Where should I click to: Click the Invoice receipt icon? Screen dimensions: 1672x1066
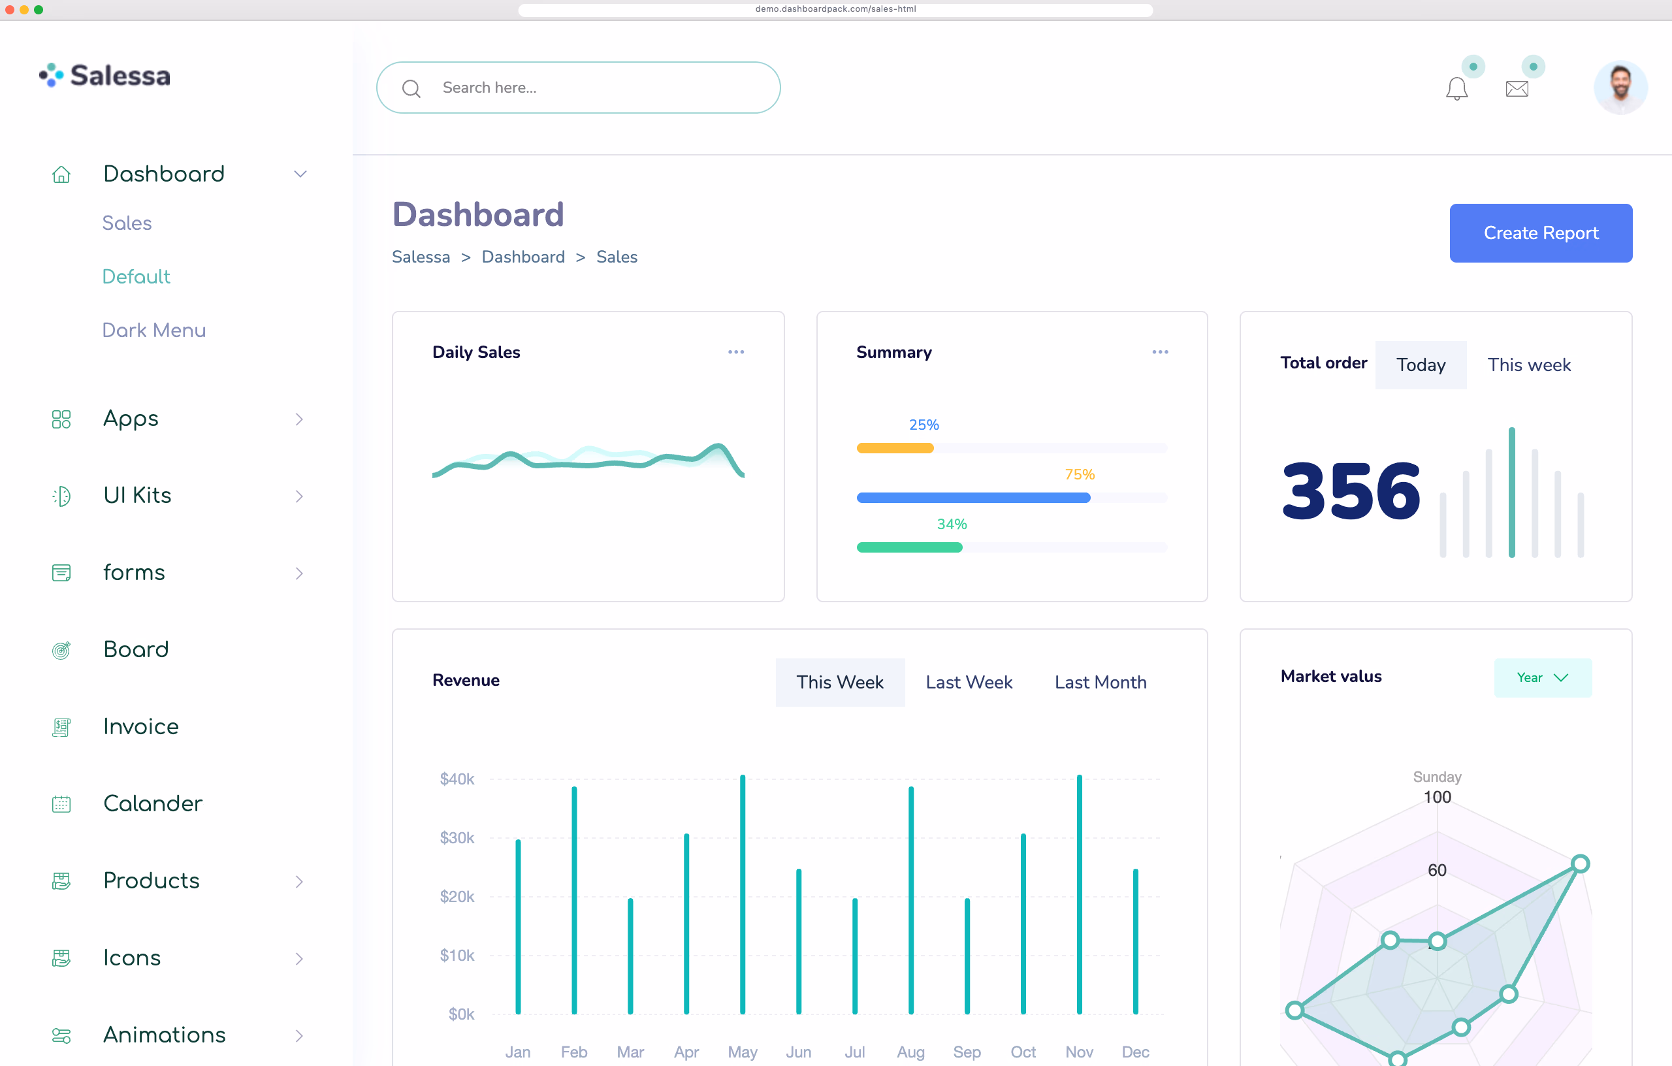(x=61, y=727)
